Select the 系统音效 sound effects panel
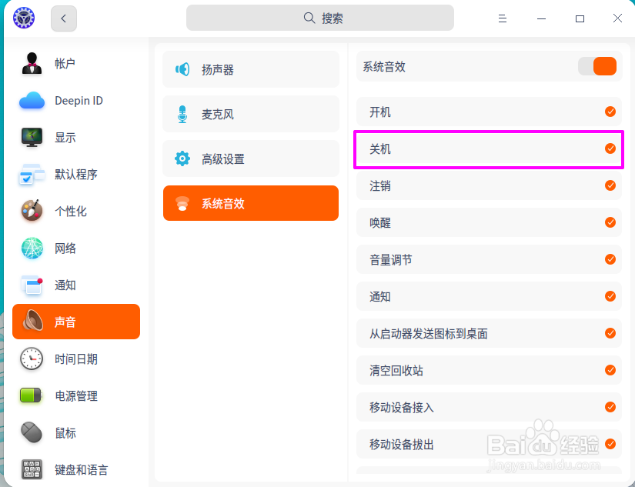635x487 pixels. 250,203
